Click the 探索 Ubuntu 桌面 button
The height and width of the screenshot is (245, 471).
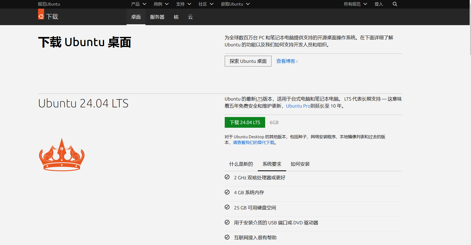tap(248, 61)
